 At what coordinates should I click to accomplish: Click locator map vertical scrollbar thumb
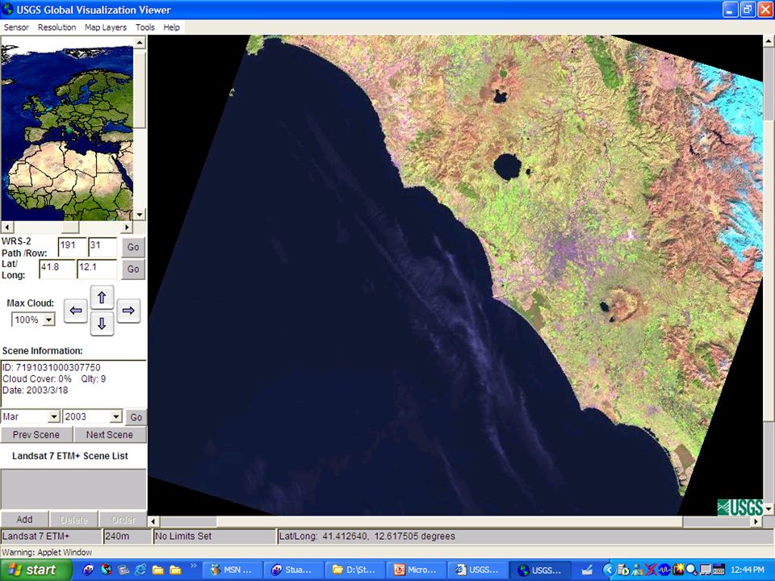tap(140, 89)
